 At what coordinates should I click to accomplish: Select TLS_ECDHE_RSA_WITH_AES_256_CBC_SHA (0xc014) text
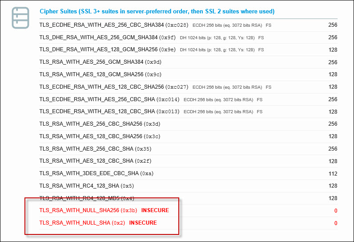[x=109, y=99]
